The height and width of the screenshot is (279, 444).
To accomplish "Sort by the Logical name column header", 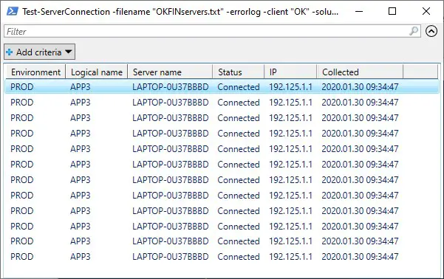I will pyautogui.click(x=97, y=72).
